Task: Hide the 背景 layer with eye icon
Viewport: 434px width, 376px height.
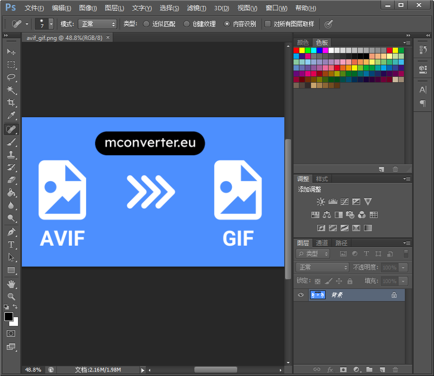Action: pos(301,295)
